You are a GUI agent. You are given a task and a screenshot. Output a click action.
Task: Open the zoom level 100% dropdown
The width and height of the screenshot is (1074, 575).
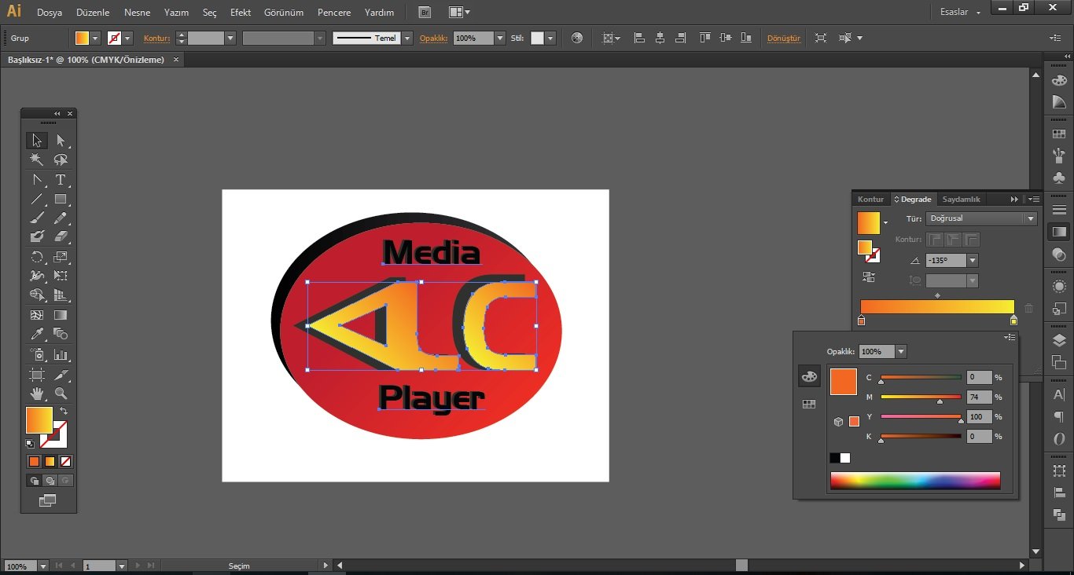42,566
